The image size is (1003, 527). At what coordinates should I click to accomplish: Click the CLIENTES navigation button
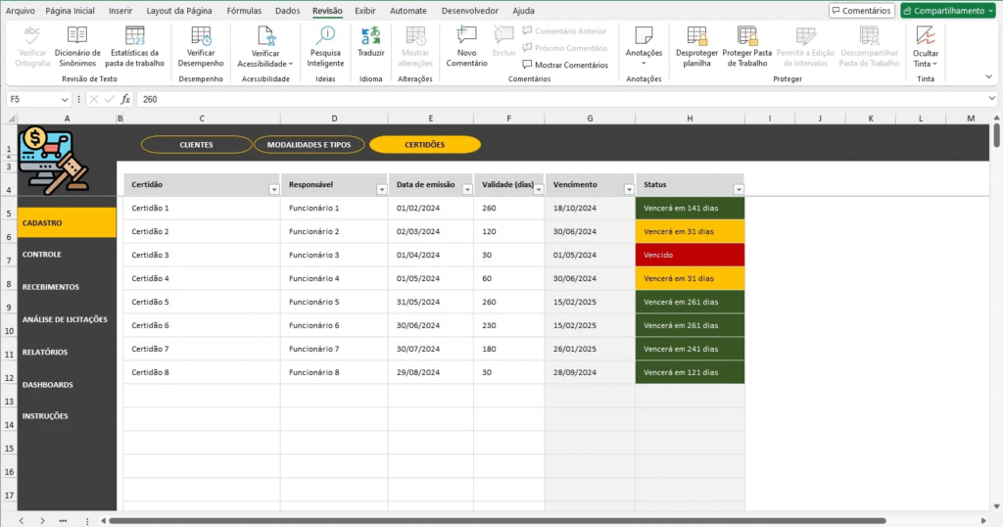(196, 145)
